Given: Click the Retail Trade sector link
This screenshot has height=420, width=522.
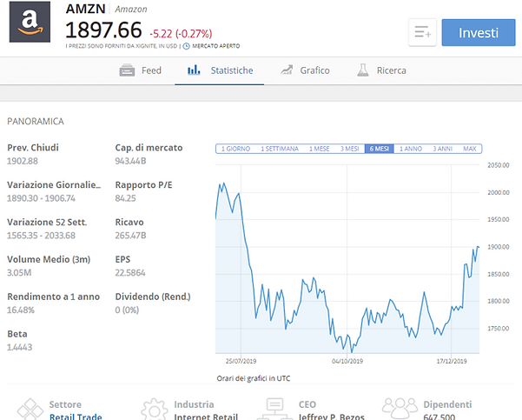Looking at the screenshot, I should [x=76, y=417].
